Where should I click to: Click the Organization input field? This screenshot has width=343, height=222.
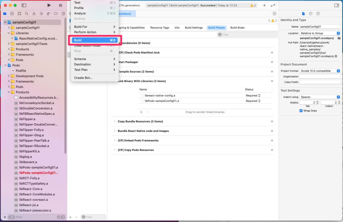[320, 77]
